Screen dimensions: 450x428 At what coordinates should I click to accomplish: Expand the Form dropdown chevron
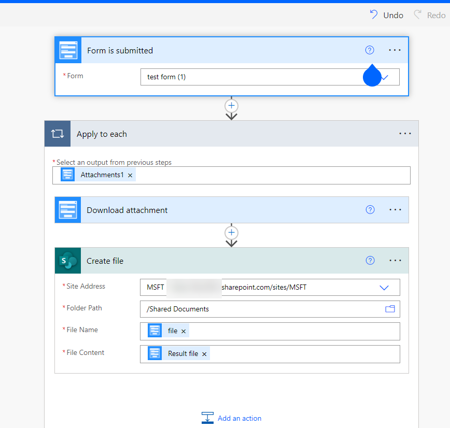tap(385, 77)
